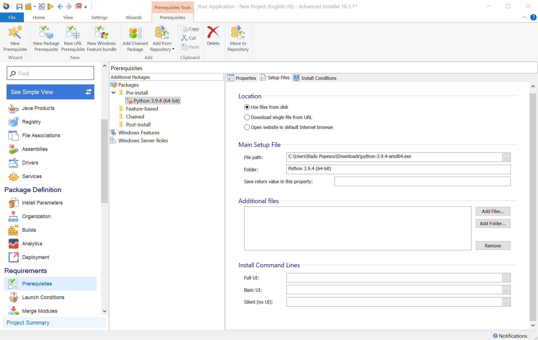Browse for the main setup file path
The width and height of the screenshot is (538, 340).
[506, 157]
